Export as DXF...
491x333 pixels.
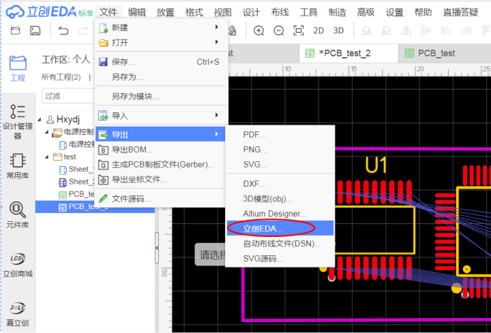pyautogui.click(x=280, y=184)
